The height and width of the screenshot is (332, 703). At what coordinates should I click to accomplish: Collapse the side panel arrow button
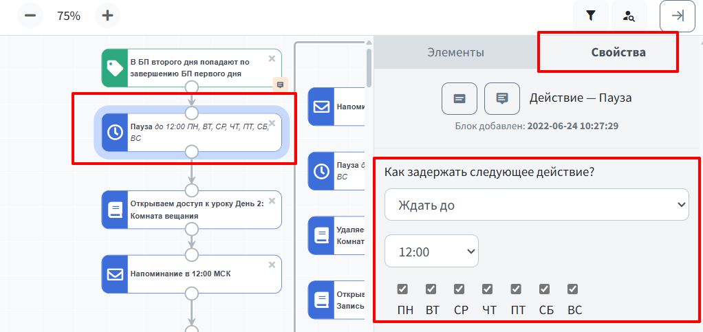pos(678,16)
